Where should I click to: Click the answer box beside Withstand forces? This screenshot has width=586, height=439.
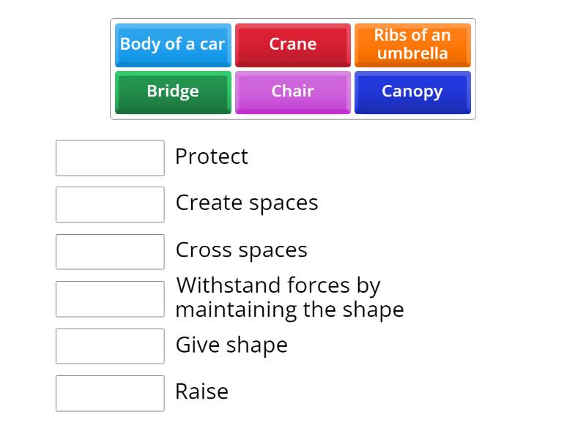click(x=110, y=299)
